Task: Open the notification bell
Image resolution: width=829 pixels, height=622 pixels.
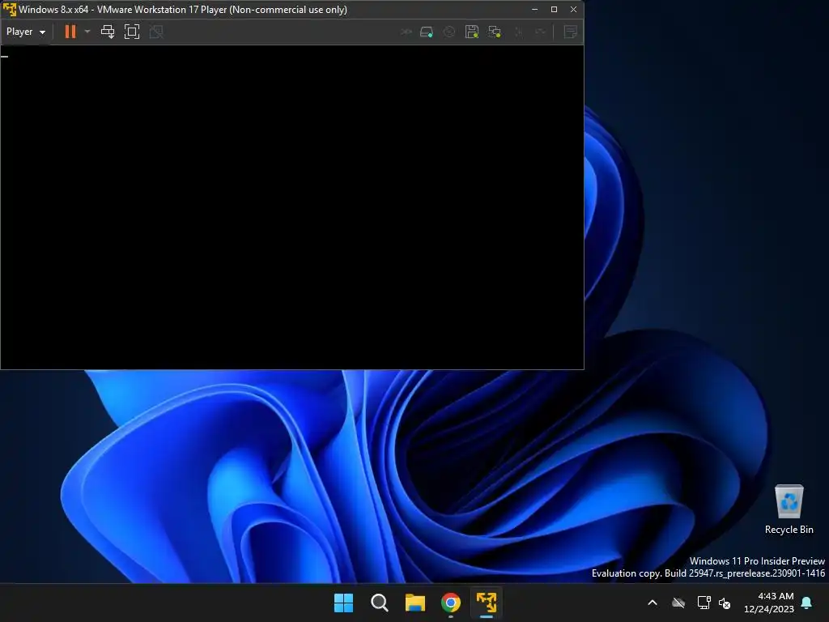Action: tap(807, 603)
